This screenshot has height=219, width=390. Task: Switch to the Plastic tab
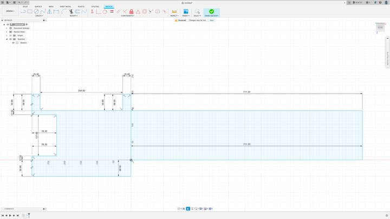coord(81,6)
